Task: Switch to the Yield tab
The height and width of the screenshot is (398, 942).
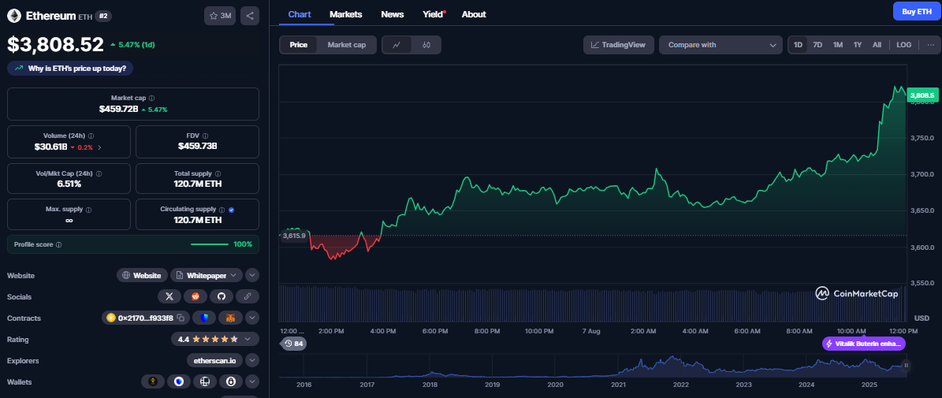Action: click(433, 14)
